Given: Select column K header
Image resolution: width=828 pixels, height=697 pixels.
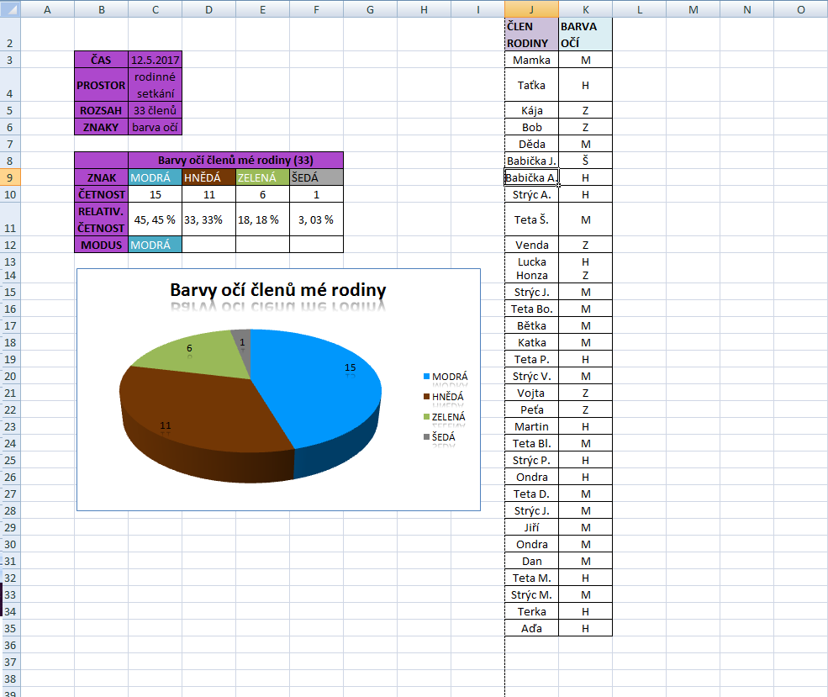Looking at the screenshot, I should 585,9.
